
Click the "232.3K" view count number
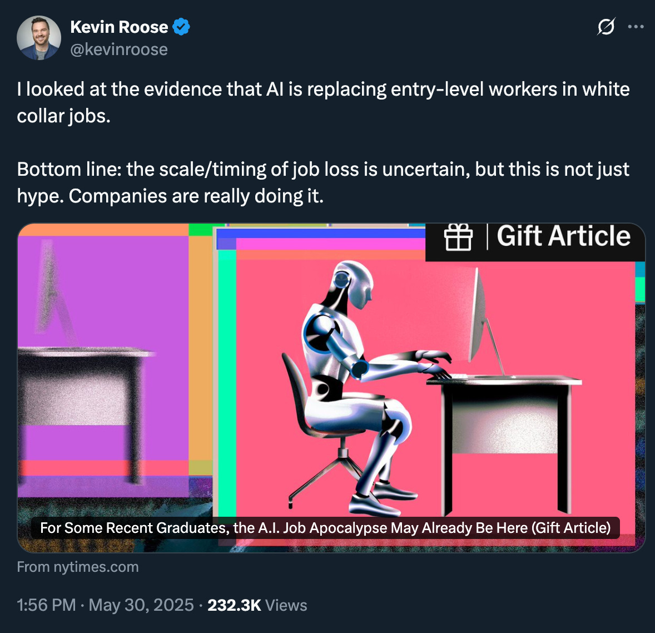coord(234,605)
